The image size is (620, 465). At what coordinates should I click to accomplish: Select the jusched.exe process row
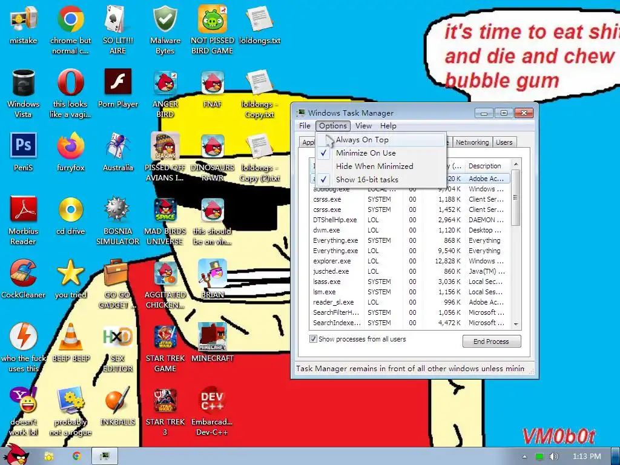click(x=409, y=271)
